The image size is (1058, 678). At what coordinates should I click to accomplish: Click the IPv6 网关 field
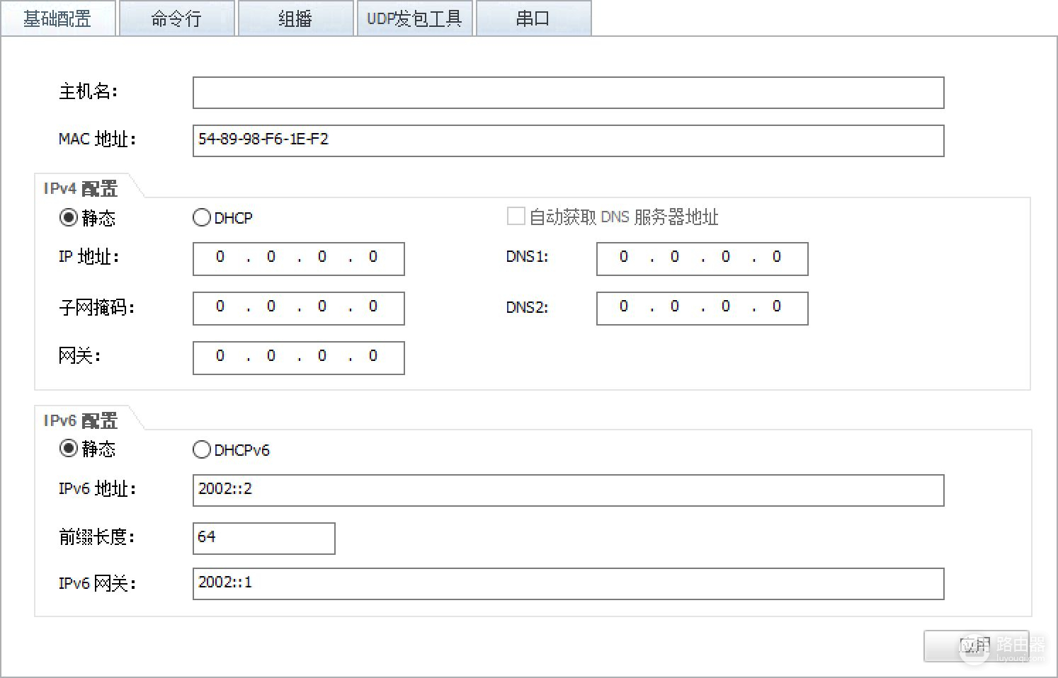pos(568,583)
